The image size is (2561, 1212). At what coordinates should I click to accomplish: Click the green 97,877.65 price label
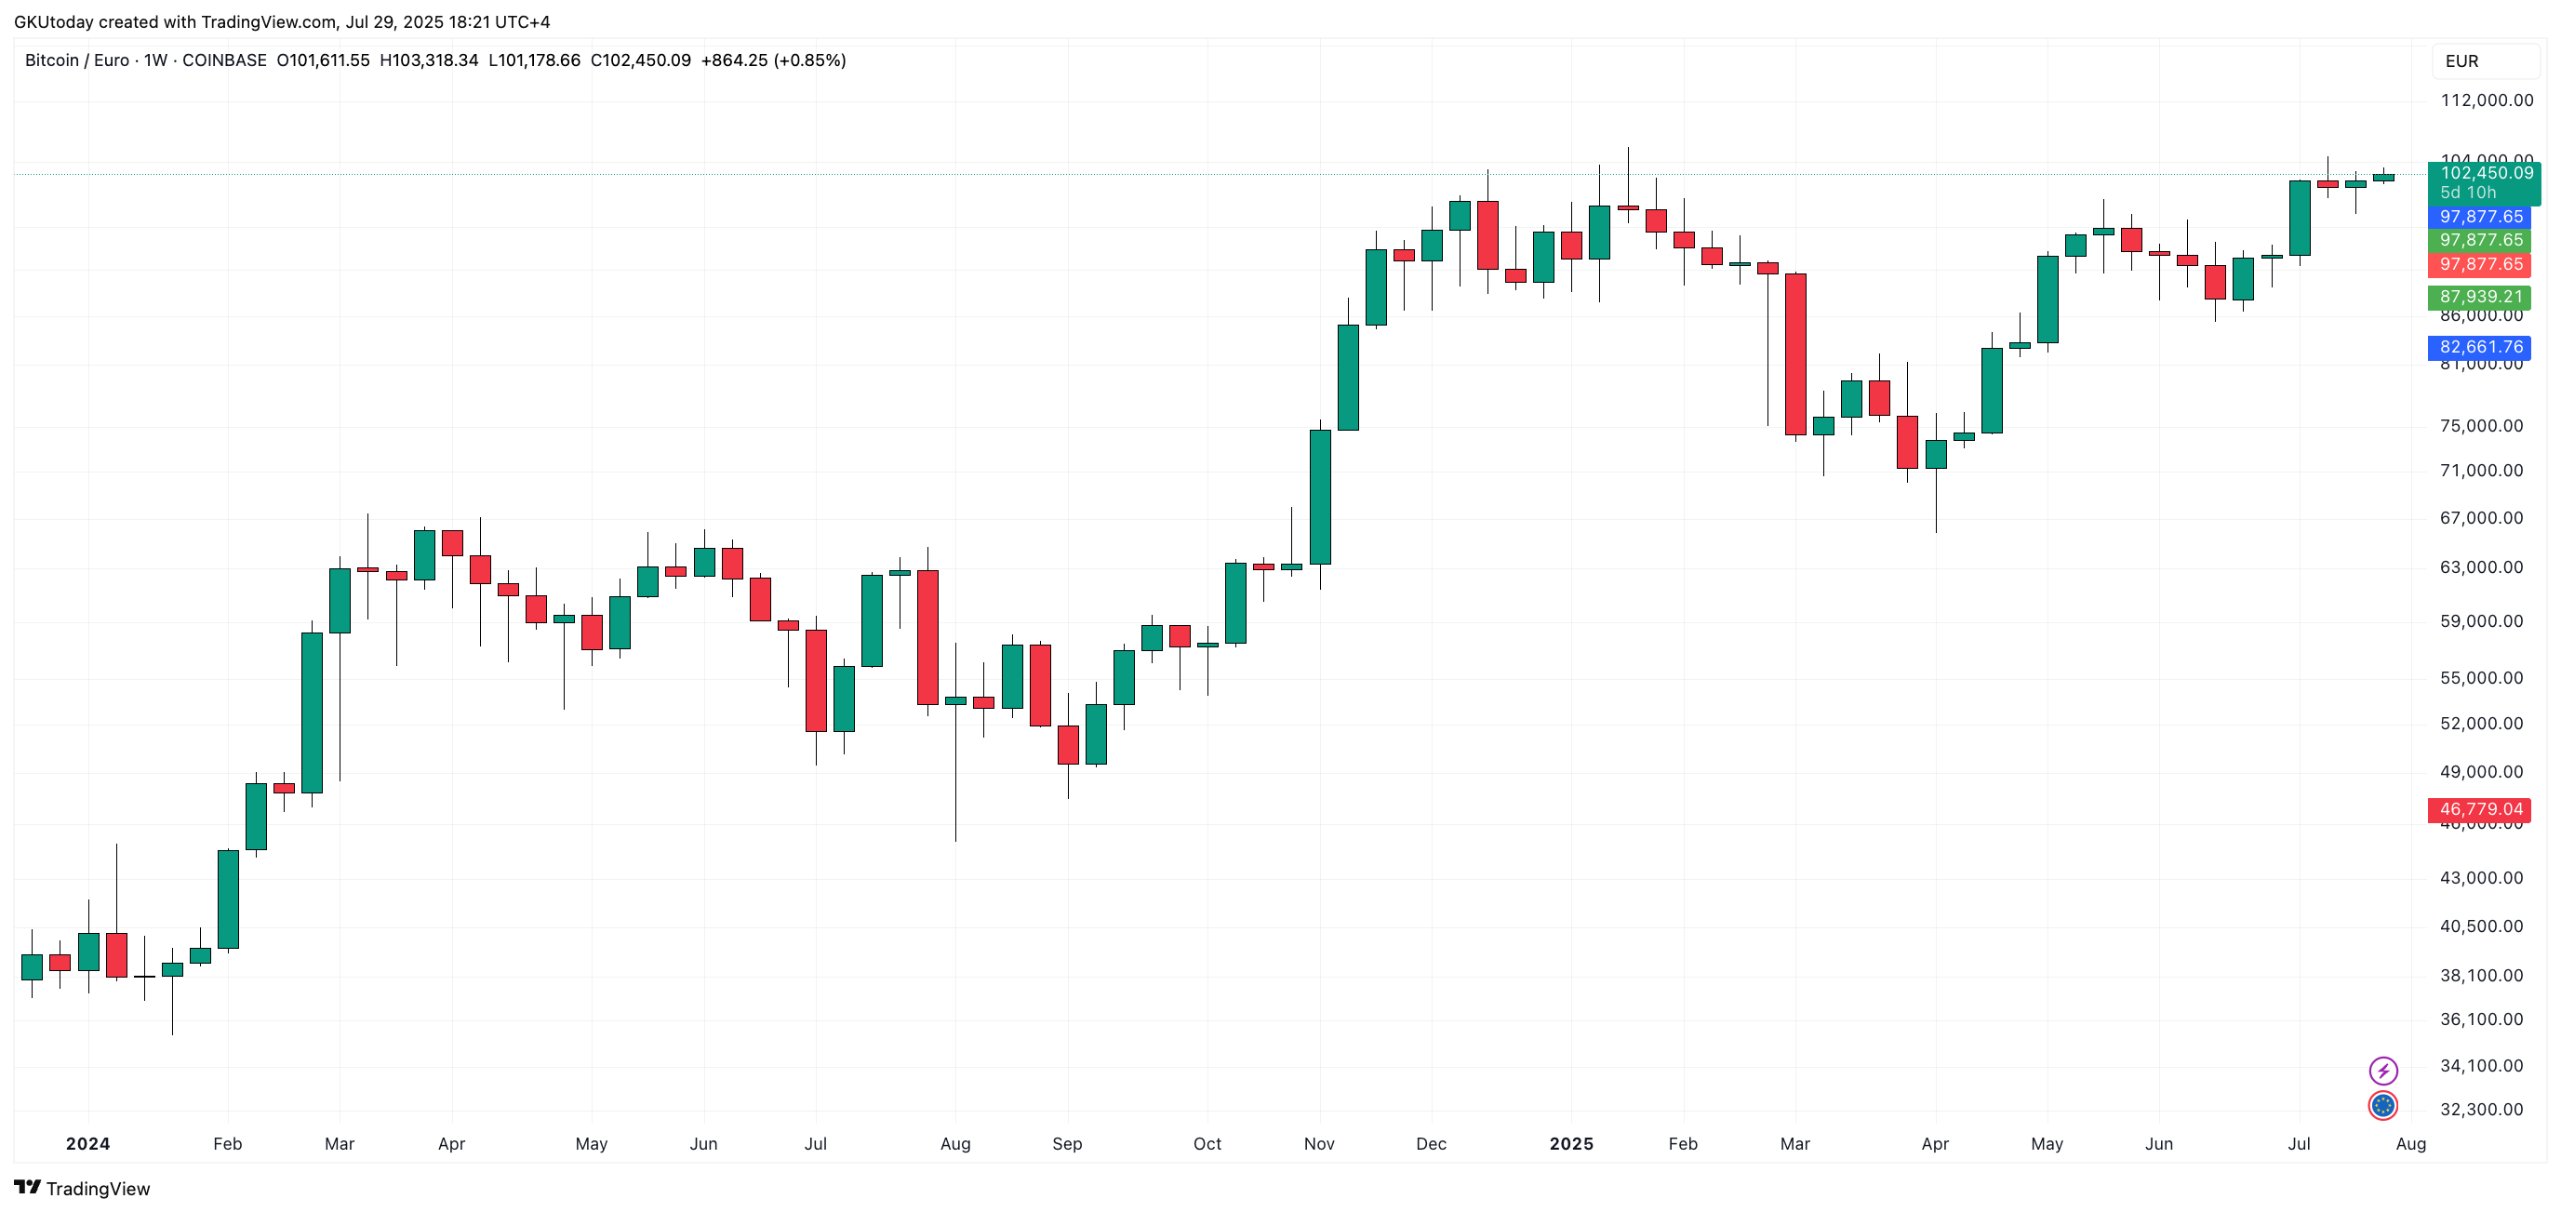[2480, 241]
